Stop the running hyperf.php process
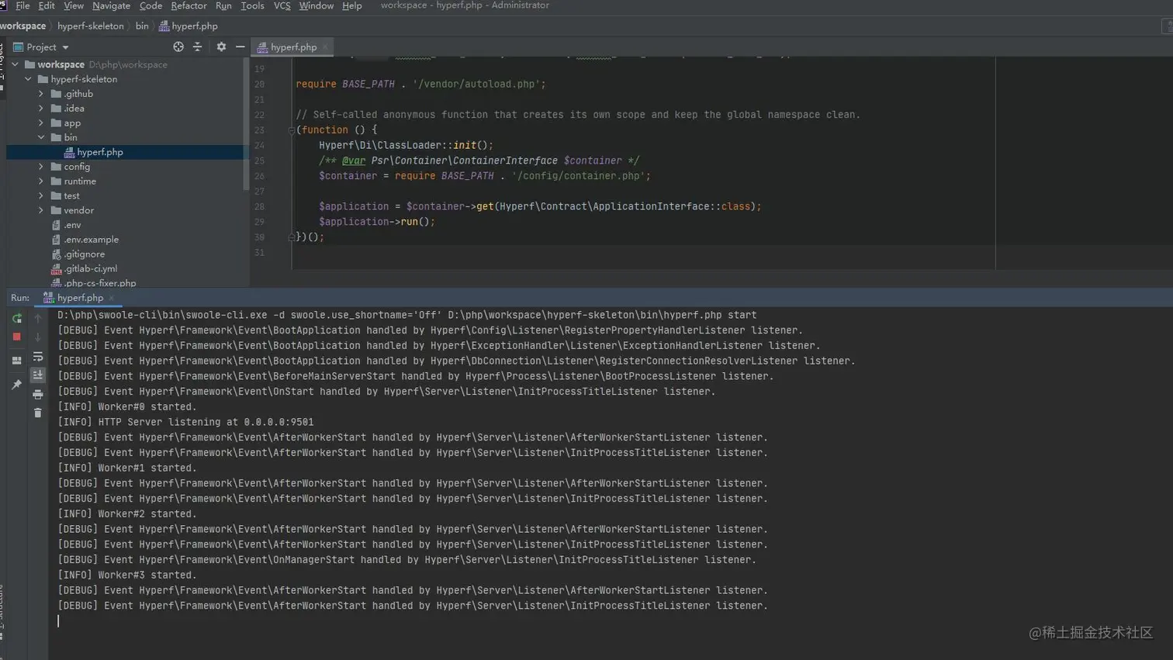This screenshot has width=1173, height=660. (16, 337)
